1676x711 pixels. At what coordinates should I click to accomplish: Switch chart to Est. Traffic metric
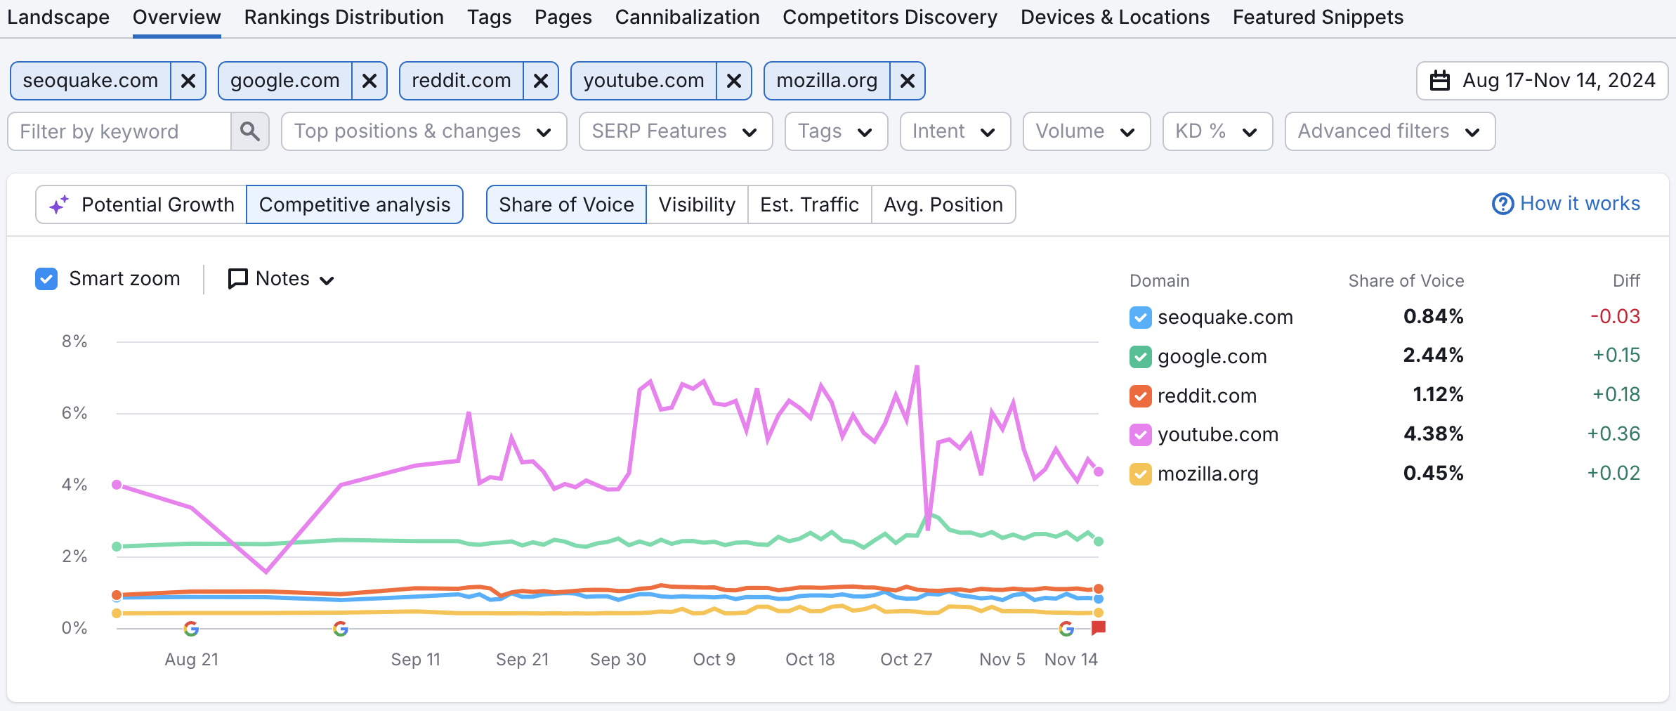810,204
